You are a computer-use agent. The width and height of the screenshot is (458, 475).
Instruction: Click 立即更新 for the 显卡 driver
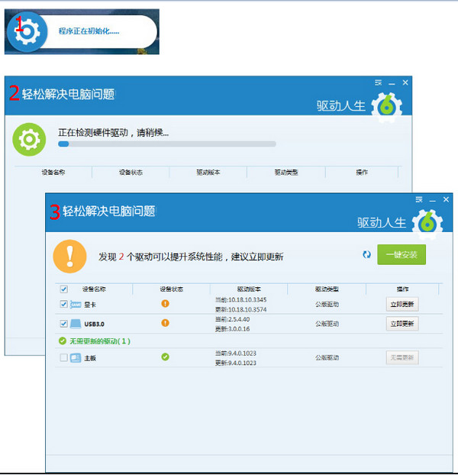coord(402,304)
